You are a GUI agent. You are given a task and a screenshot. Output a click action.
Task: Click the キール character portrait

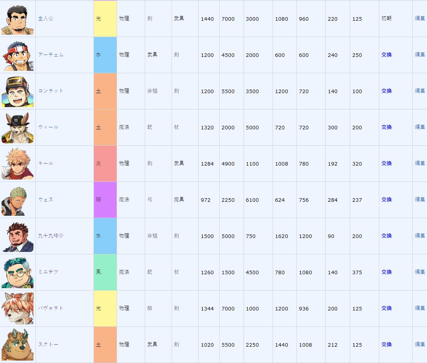pyautogui.click(x=18, y=164)
